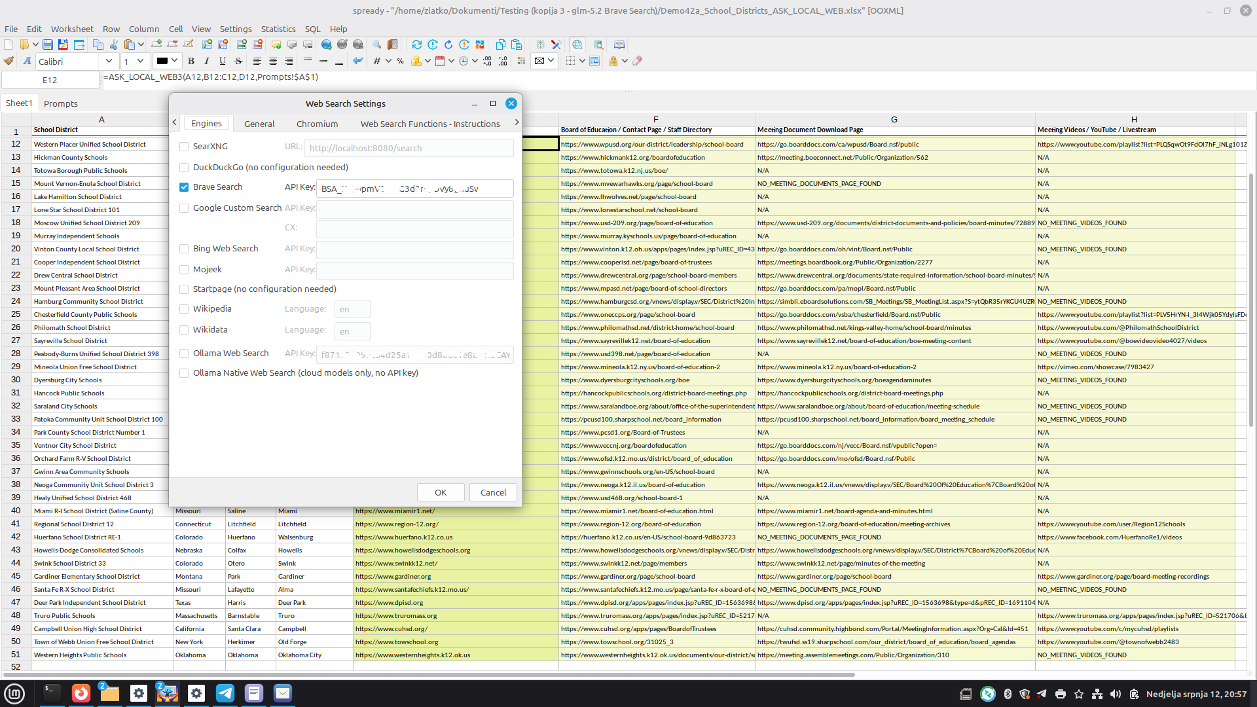This screenshot has width=1257, height=707.
Task: Click the Exit door icon
Action: [393, 45]
